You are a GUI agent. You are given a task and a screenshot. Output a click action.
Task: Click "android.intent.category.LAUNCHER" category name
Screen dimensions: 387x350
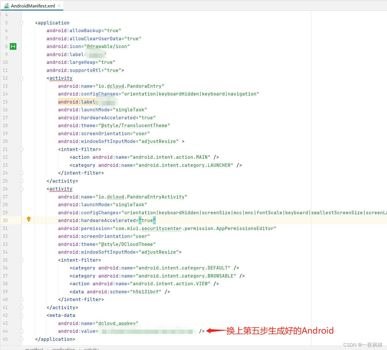(x=185, y=165)
